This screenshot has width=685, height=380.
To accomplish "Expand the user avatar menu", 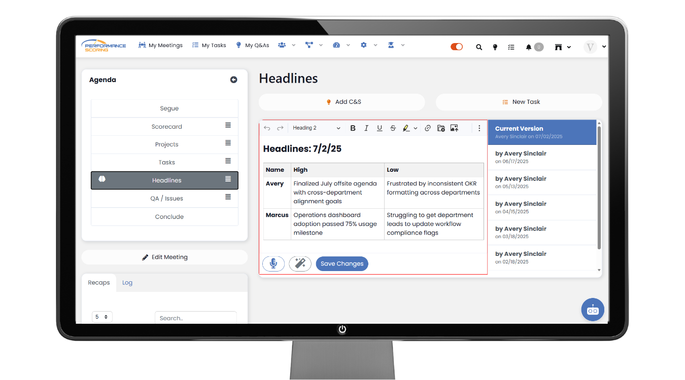I will (604, 47).
